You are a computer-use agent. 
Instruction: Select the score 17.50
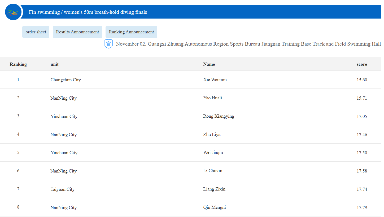362,153
